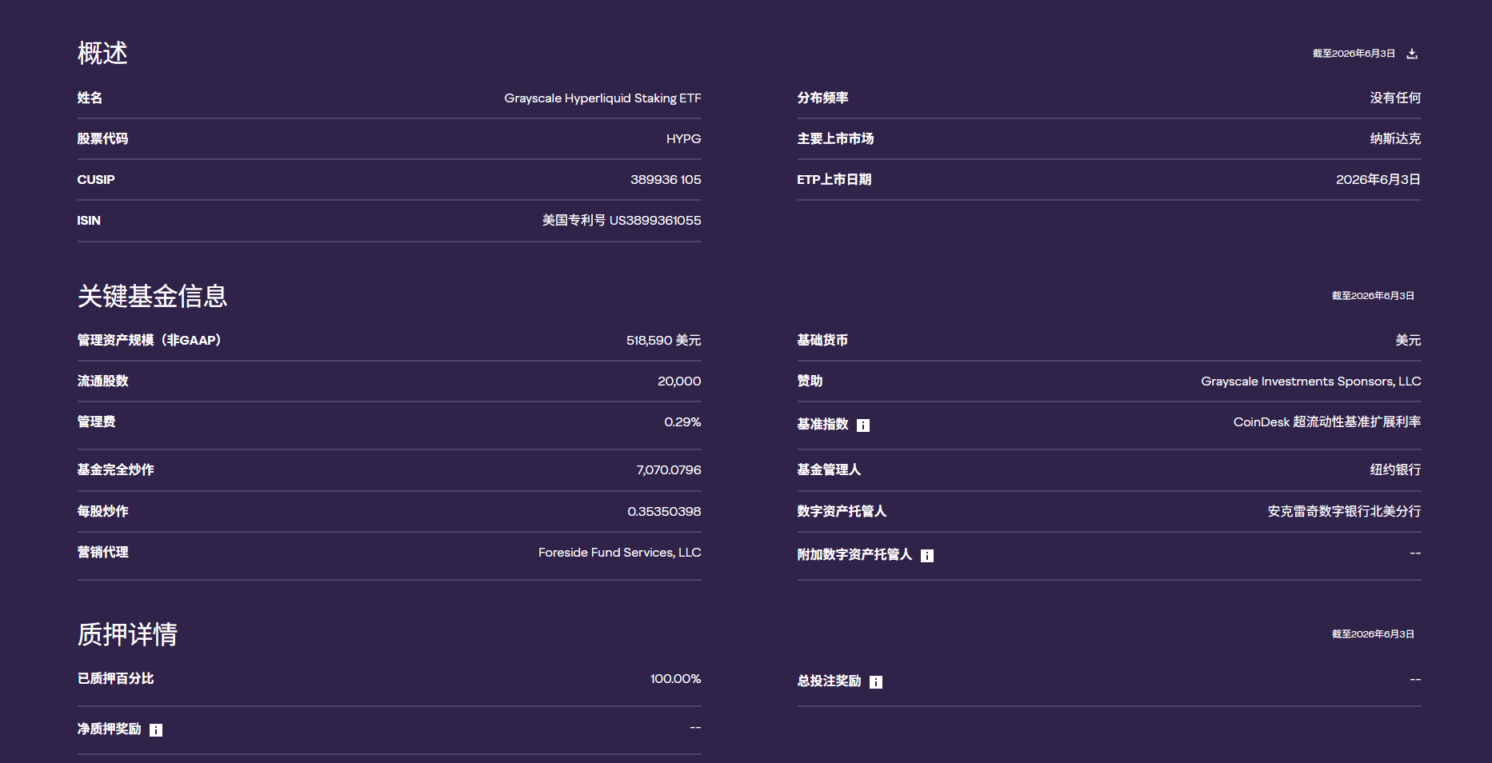Select the 管理费 value 0.29%
Viewport: 1492px width, 763px height.
[x=682, y=422]
